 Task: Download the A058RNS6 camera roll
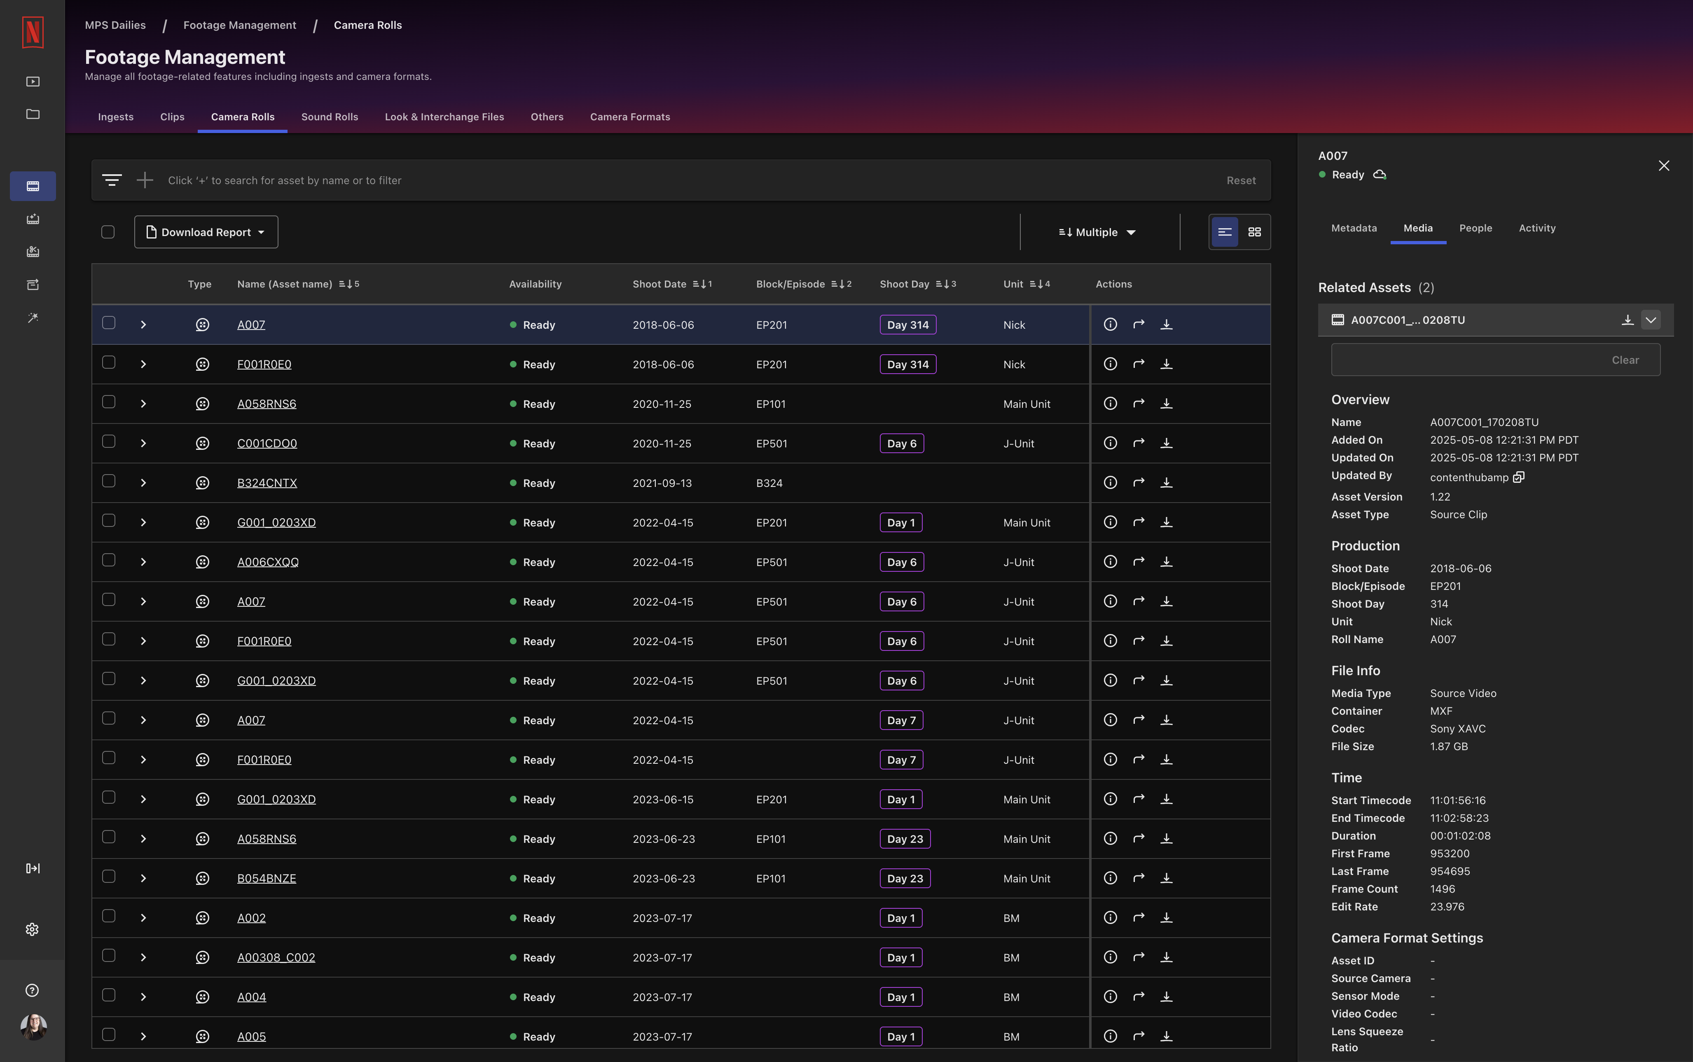(x=1166, y=403)
